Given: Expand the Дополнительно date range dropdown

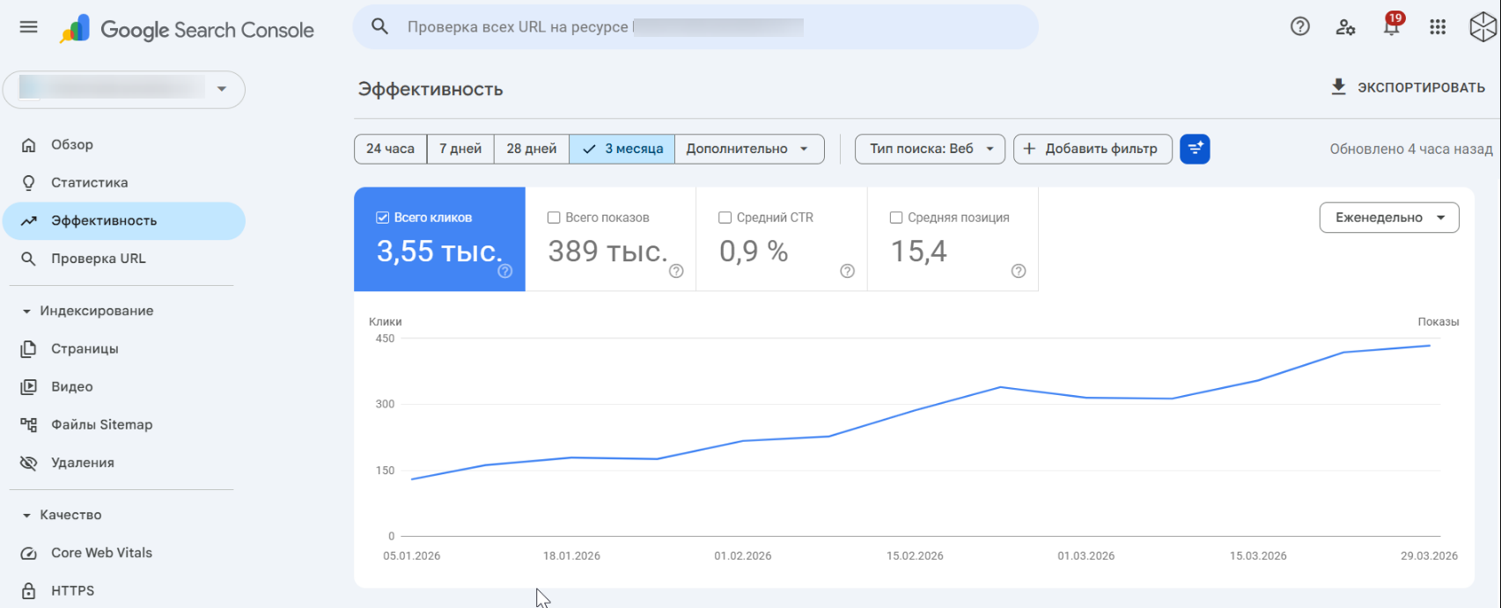Looking at the screenshot, I should coord(748,149).
